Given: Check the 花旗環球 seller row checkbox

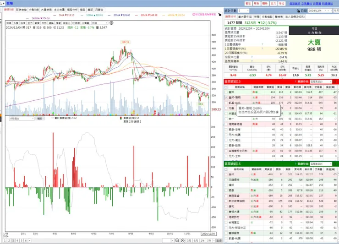Looking at the screenshot, I should coord(226,180).
